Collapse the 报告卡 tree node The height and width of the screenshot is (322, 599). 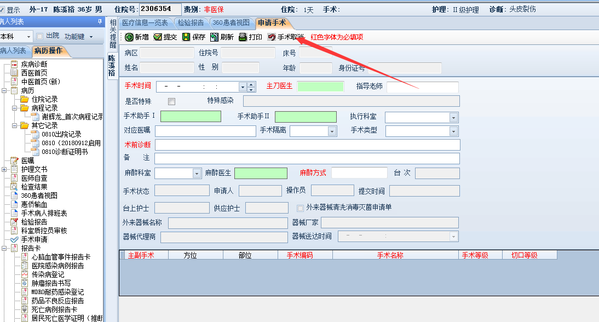[x=4, y=248]
